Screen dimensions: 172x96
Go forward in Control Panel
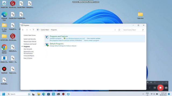[27, 30]
